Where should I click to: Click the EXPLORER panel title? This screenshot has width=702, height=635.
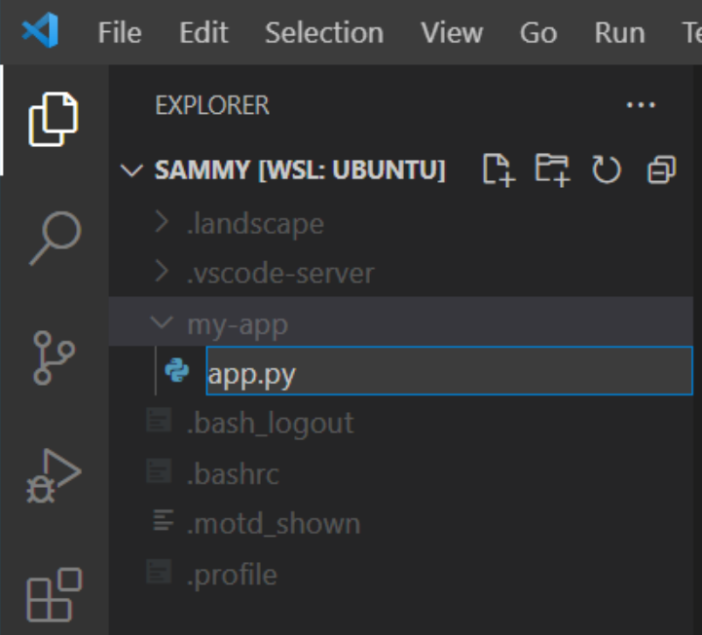point(212,105)
